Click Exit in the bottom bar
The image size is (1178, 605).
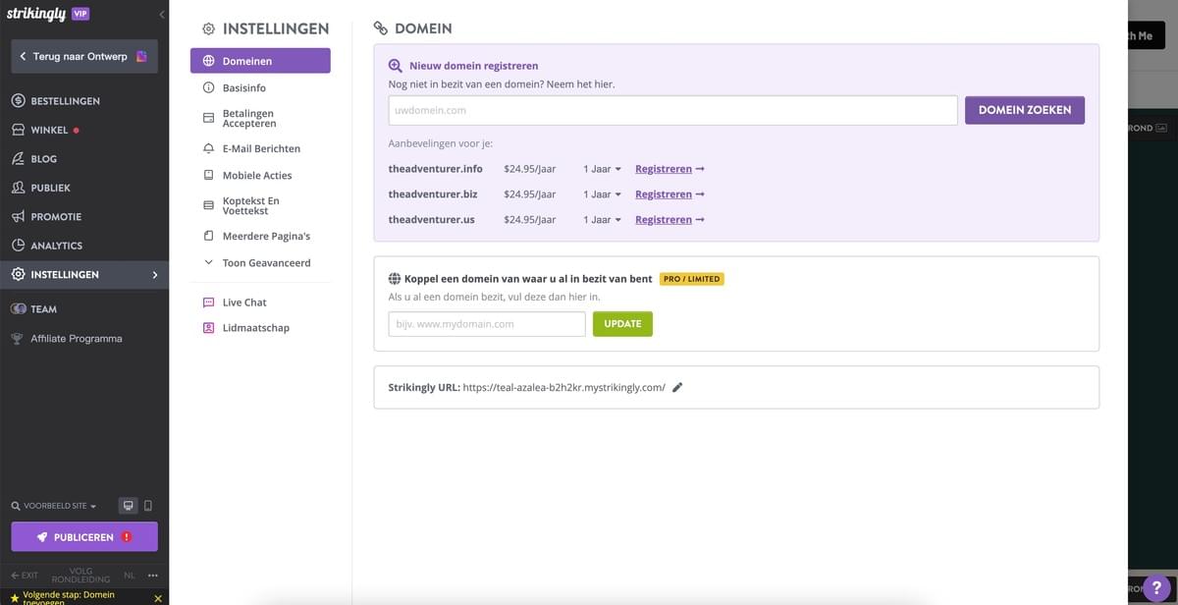click(25, 575)
